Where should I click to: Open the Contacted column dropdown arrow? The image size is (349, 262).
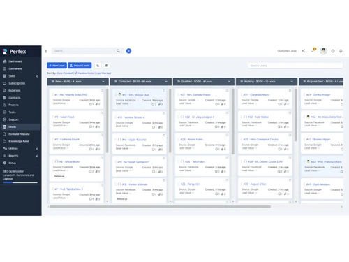166,82
